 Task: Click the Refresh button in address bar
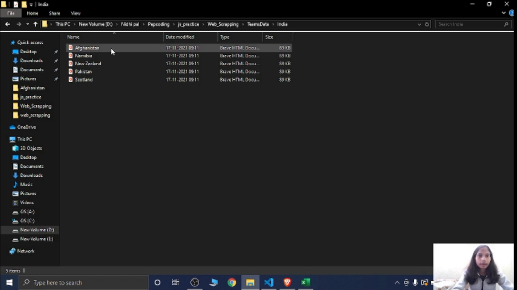427,24
